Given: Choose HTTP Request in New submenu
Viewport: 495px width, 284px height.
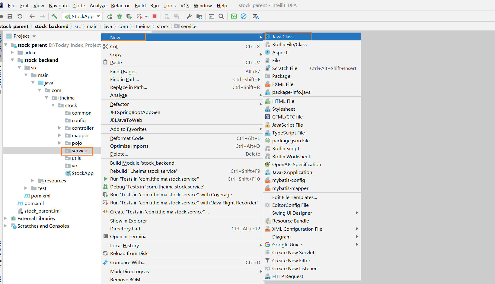Looking at the screenshot, I should click(x=312, y=276).
